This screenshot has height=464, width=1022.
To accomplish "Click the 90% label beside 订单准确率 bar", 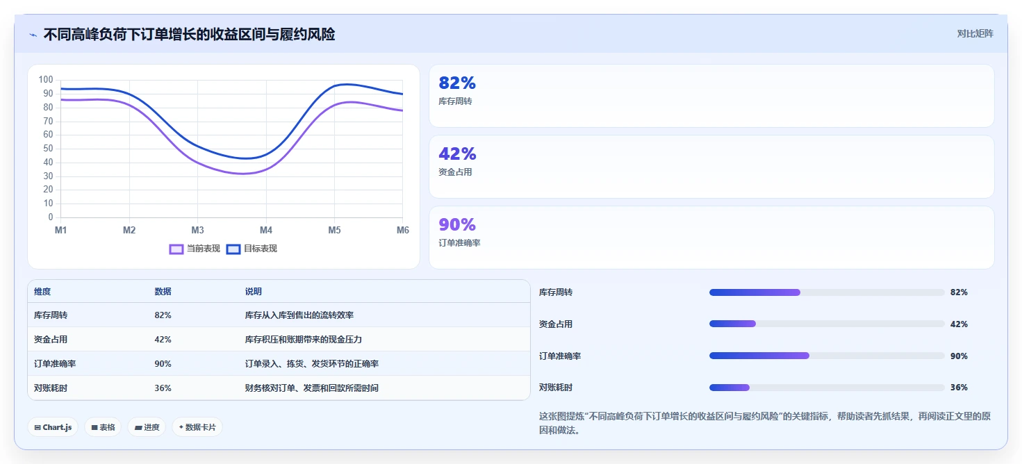I will [959, 356].
